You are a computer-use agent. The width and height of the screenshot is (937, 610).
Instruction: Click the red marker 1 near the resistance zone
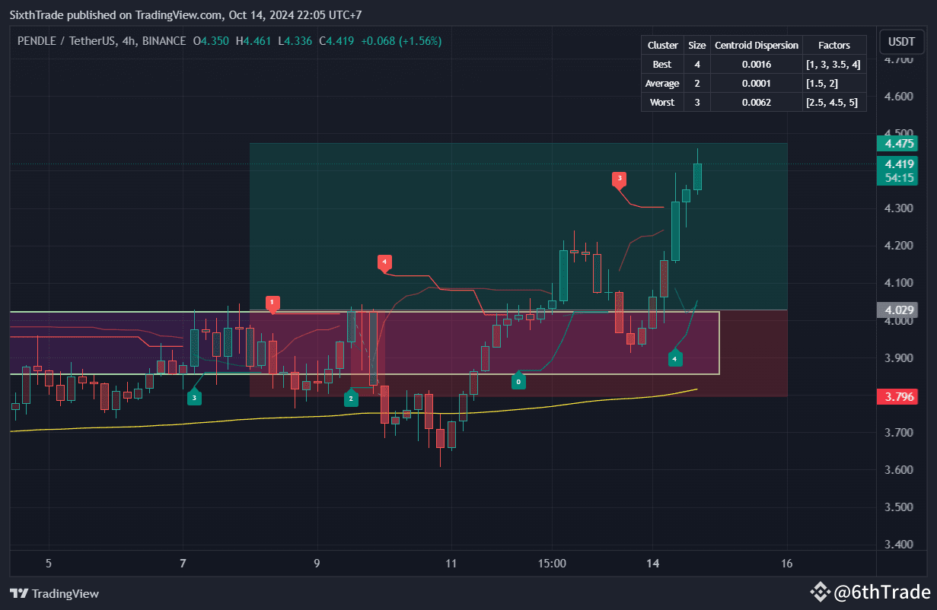tap(272, 302)
